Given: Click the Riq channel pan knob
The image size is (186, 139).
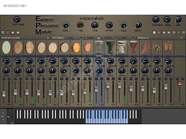Looking at the screenshot, I should click(87, 71).
